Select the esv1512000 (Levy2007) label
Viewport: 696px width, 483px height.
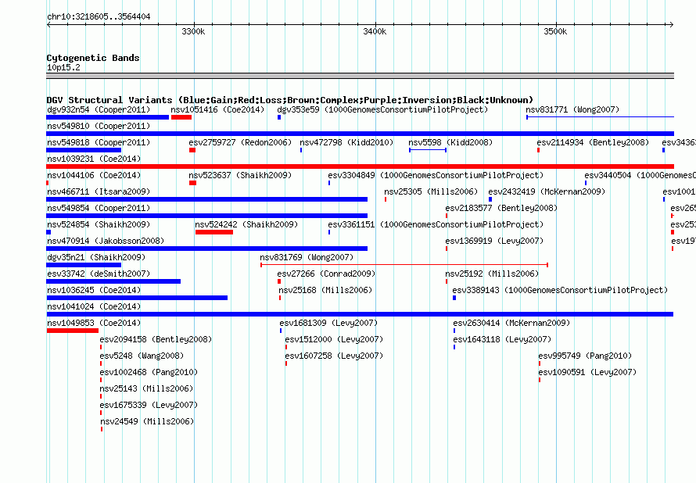pyautogui.click(x=334, y=339)
